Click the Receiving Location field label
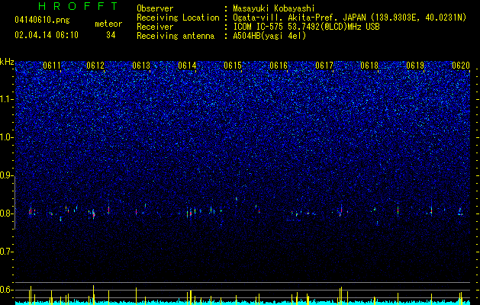Screen dimensions: 480x305 (x=178, y=18)
